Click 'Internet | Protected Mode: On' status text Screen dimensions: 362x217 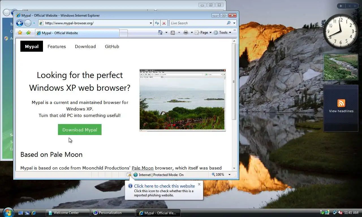point(161,175)
